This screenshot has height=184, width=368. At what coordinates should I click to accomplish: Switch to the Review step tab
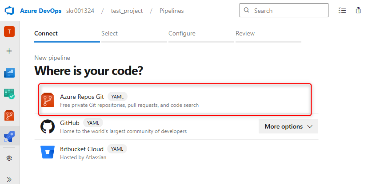(x=268, y=35)
